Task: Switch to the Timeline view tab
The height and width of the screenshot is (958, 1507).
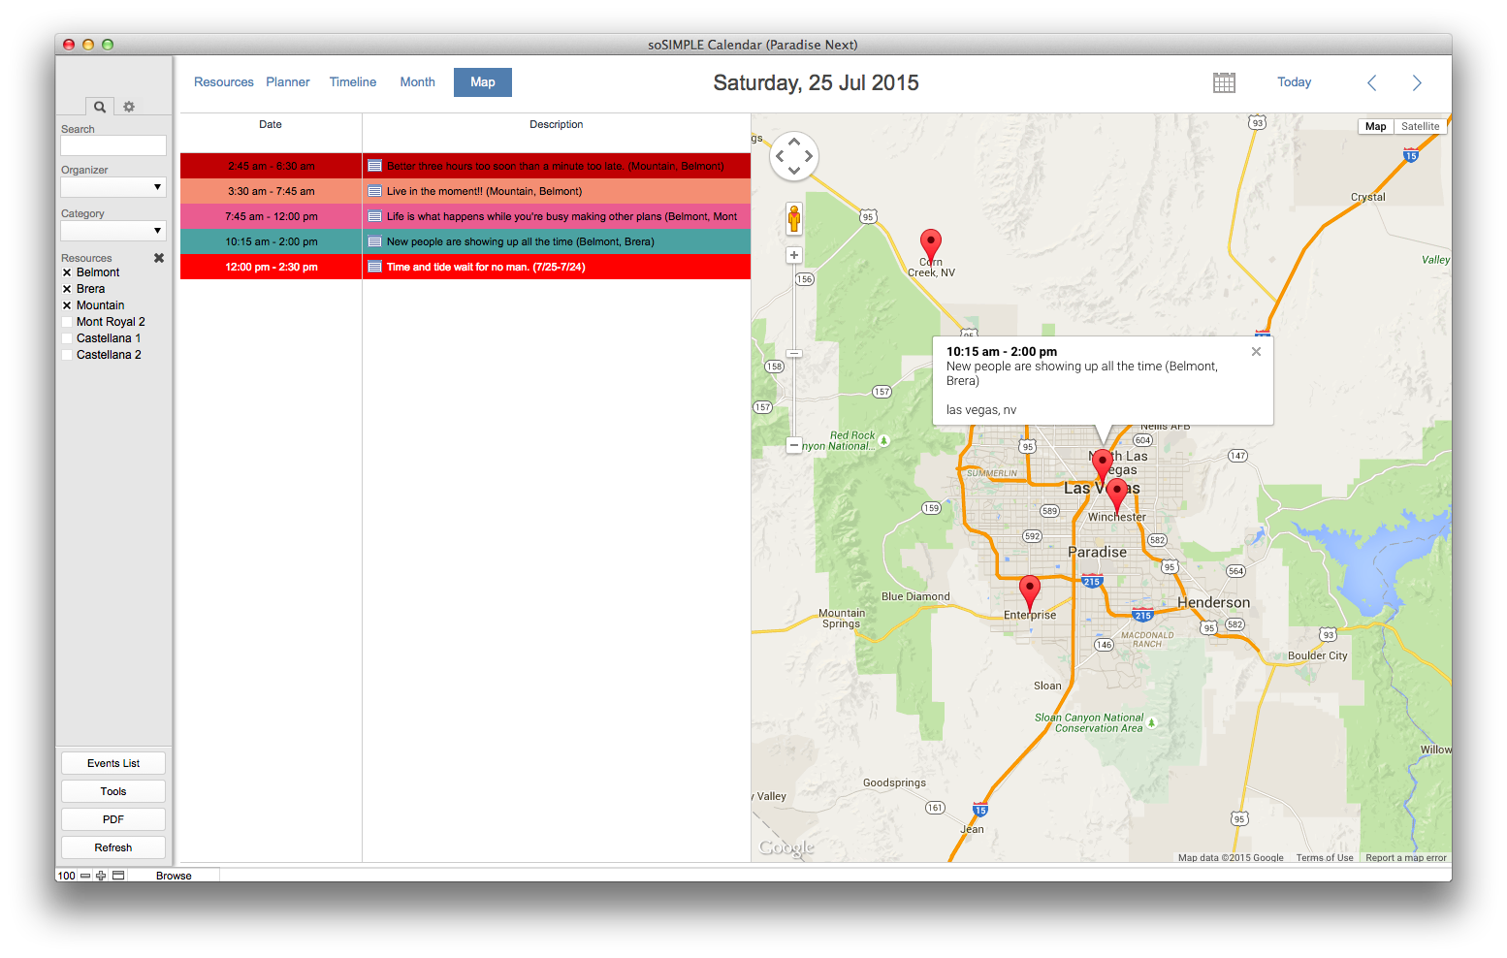Action: pyautogui.click(x=353, y=82)
